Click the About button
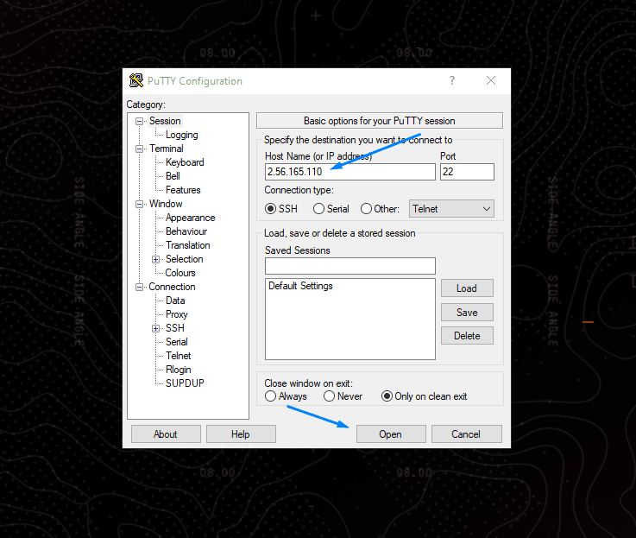This screenshot has width=636, height=538. tap(166, 434)
